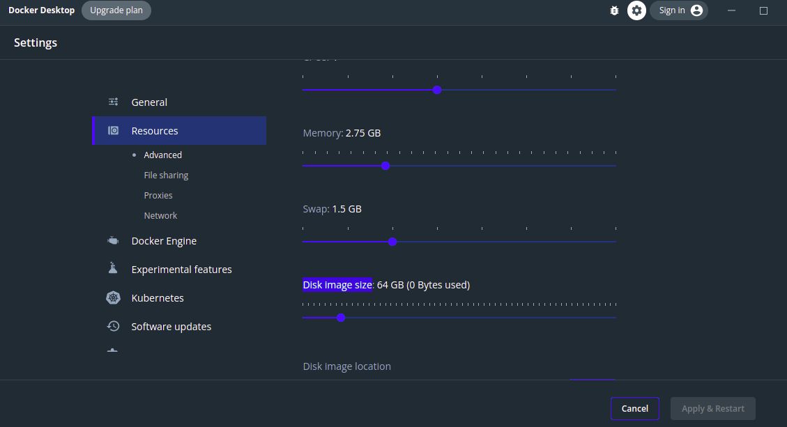The image size is (787, 427).
Task: Click the Sign in button
Action: click(x=678, y=10)
